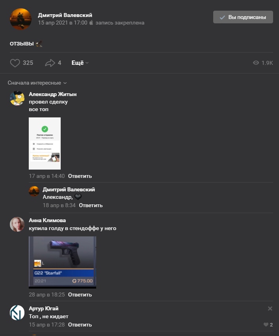Open Артур Югай's avatar

coord(17,313)
